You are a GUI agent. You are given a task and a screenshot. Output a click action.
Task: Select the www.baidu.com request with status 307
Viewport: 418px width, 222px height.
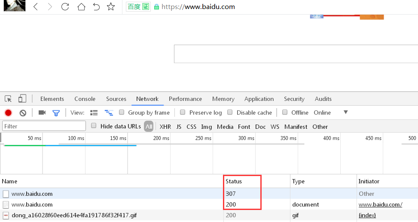(x=209, y=194)
